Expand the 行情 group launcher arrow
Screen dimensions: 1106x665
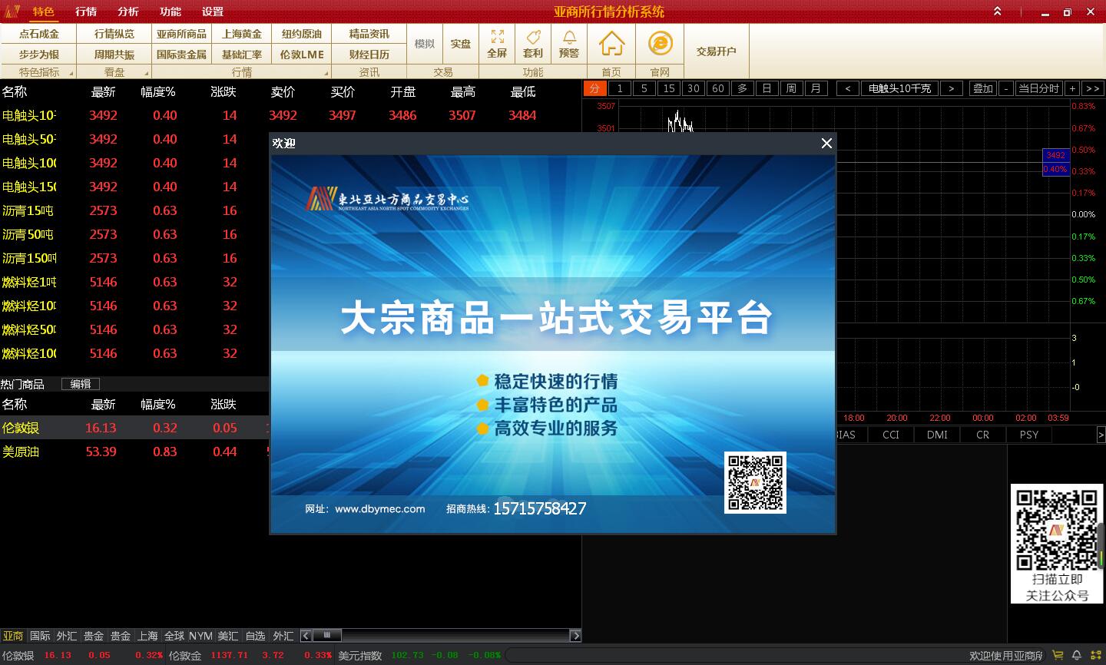(x=326, y=73)
